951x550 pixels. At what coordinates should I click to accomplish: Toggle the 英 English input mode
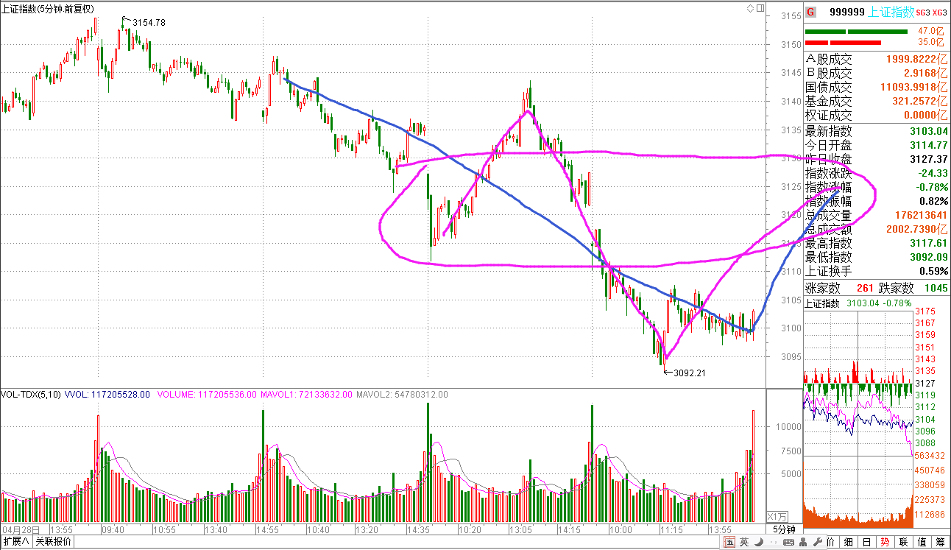point(745,543)
